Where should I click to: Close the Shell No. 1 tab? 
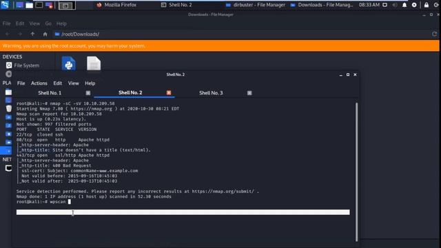click(x=88, y=93)
